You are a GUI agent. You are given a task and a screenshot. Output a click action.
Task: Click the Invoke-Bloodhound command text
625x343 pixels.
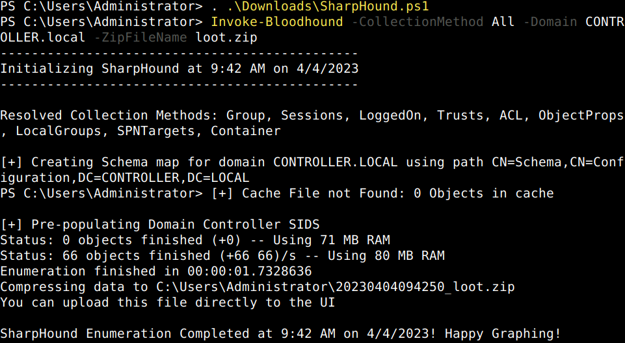[x=276, y=21]
